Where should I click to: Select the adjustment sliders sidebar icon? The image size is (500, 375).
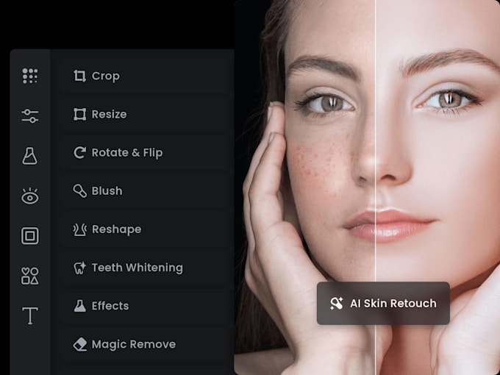tap(30, 115)
